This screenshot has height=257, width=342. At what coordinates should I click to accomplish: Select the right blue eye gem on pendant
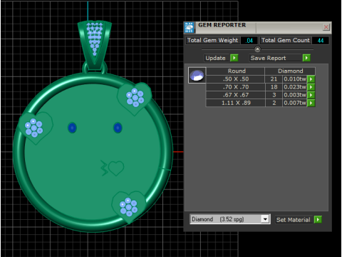(118, 128)
